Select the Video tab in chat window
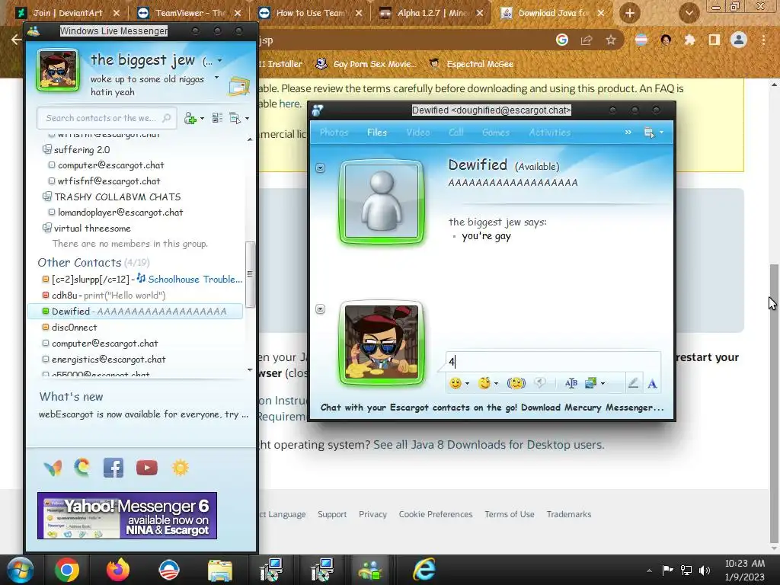The height and width of the screenshot is (585, 780). (418, 133)
